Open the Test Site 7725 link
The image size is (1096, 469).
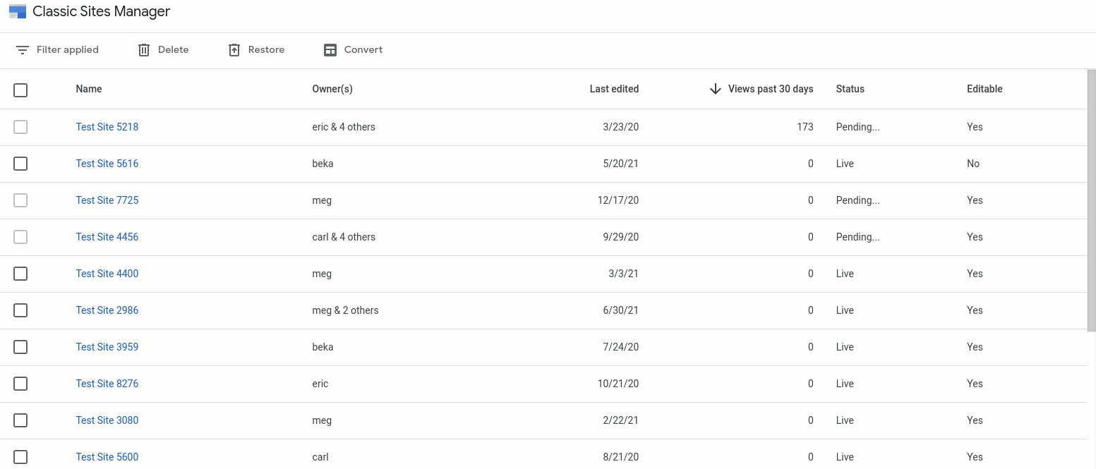(107, 200)
